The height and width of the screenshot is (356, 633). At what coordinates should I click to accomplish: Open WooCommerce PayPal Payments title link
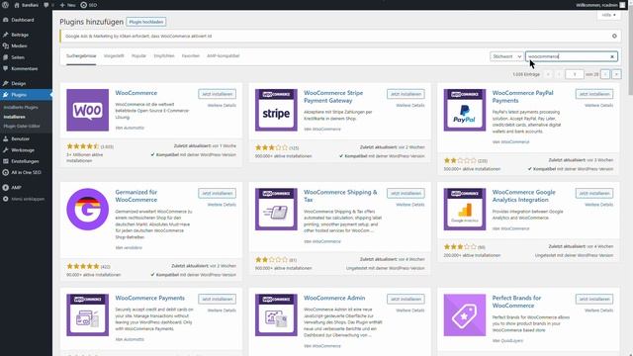pos(523,97)
